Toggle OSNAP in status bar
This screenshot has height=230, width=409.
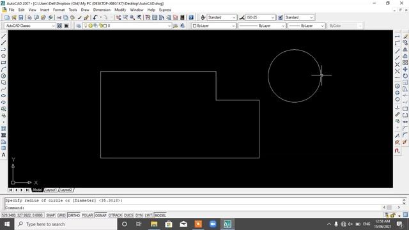pos(101,215)
